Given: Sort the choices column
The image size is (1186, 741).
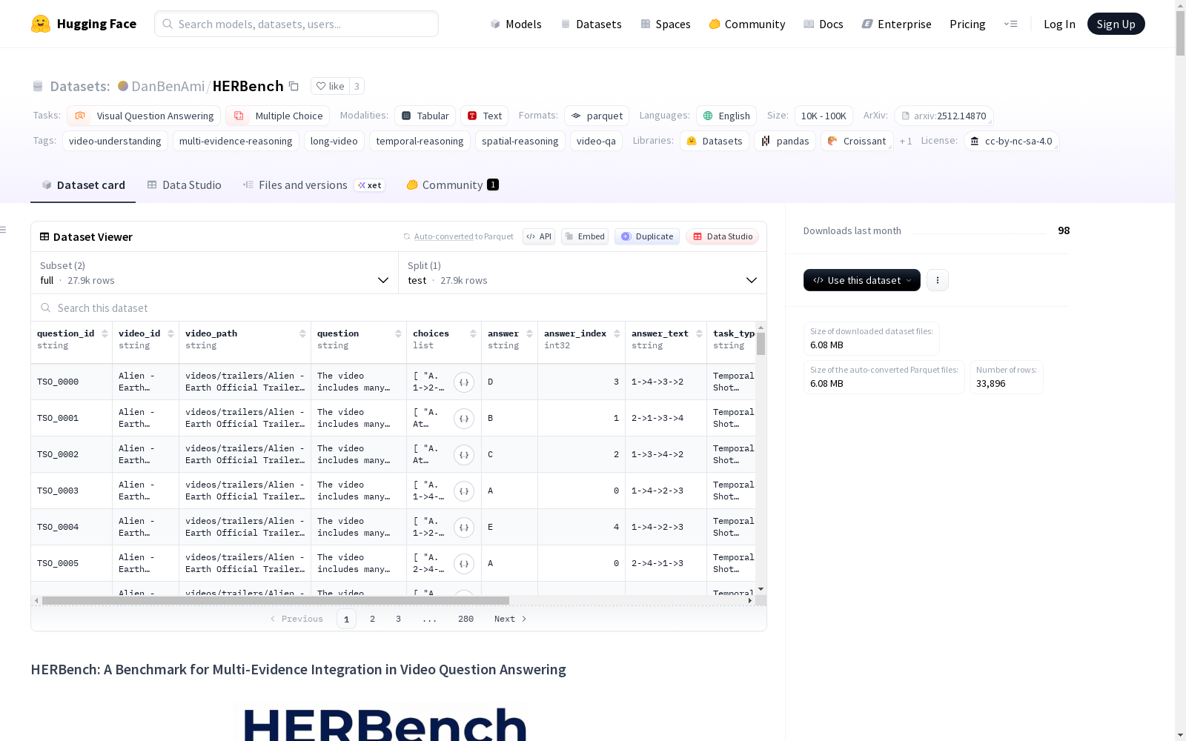Looking at the screenshot, I should (473, 333).
